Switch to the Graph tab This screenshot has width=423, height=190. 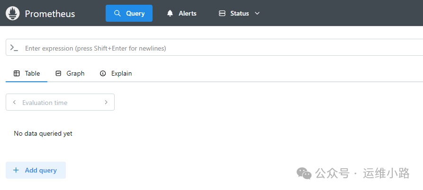[70, 73]
